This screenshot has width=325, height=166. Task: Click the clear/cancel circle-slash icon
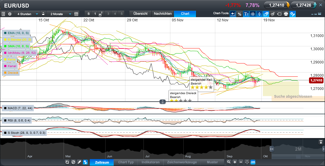[x=73, y=162]
